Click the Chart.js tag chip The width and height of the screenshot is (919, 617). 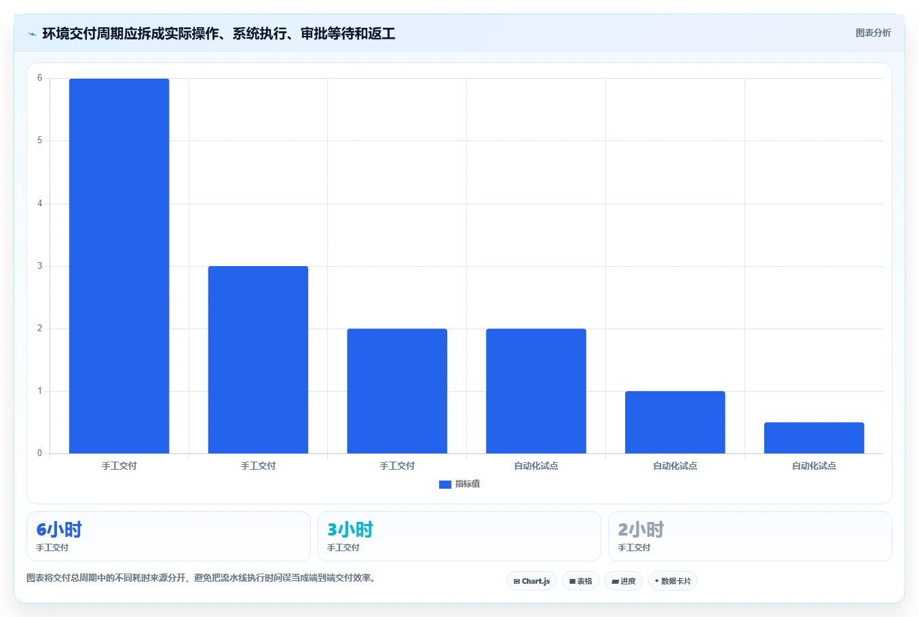[x=531, y=581]
